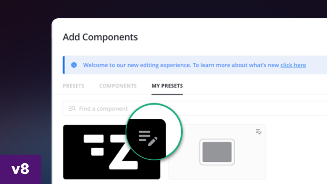Viewport: 327px width, 184px height.
Task: Click the purple v8 version badge
Action: click(21, 169)
